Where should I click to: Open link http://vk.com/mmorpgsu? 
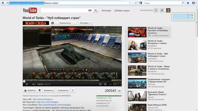(x=47, y=102)
